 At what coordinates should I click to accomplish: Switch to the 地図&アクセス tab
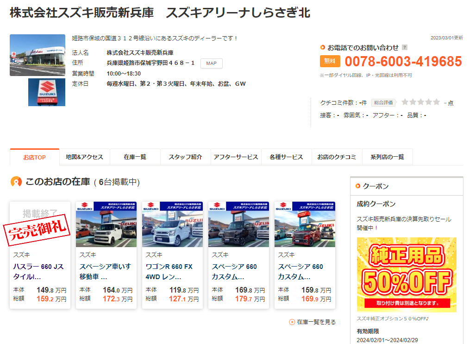click(85, 157)
